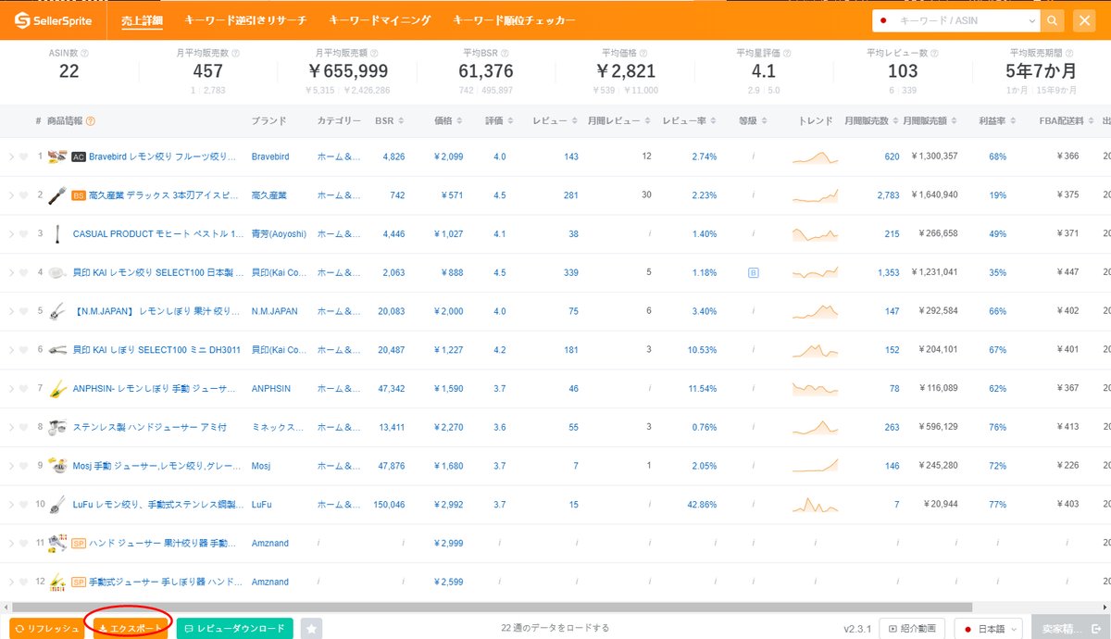Screen dimensions: 1111x639
Task: Click the リフレッシュ button
Action: point(47,629)
